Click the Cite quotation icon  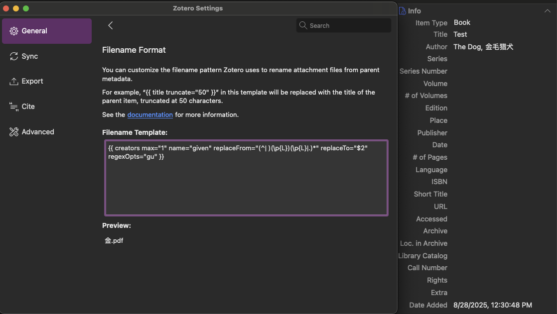(x=14, y=106)
